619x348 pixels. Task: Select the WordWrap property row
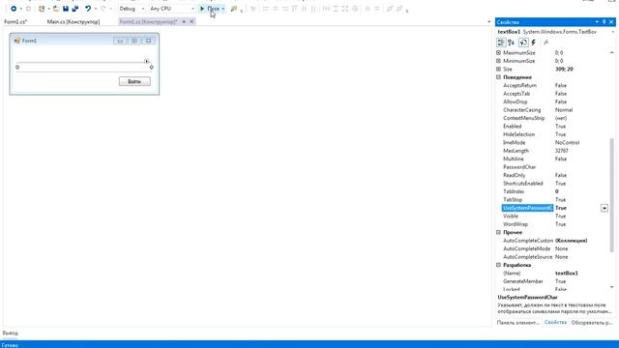tap(552, 224)
